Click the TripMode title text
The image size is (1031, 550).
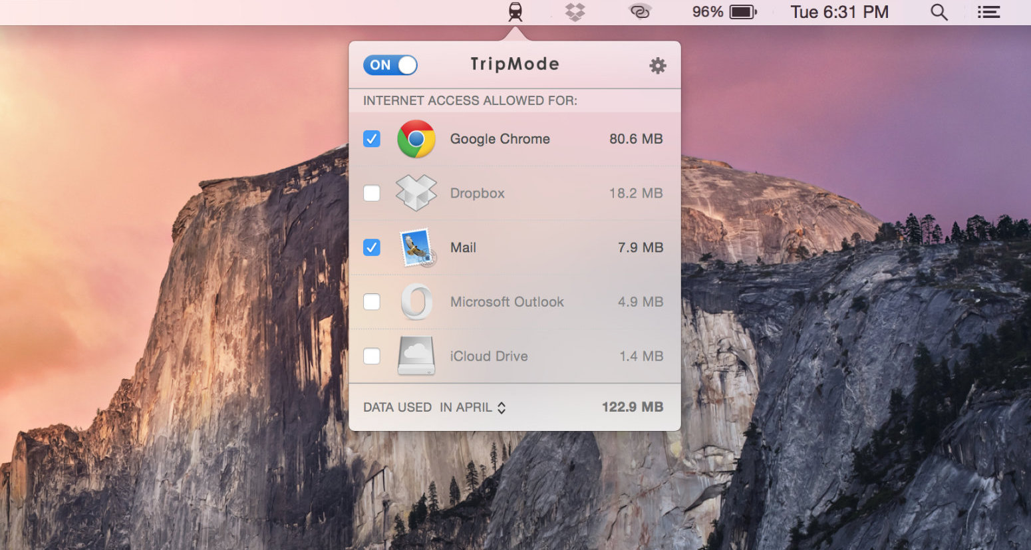coord(515,64)
